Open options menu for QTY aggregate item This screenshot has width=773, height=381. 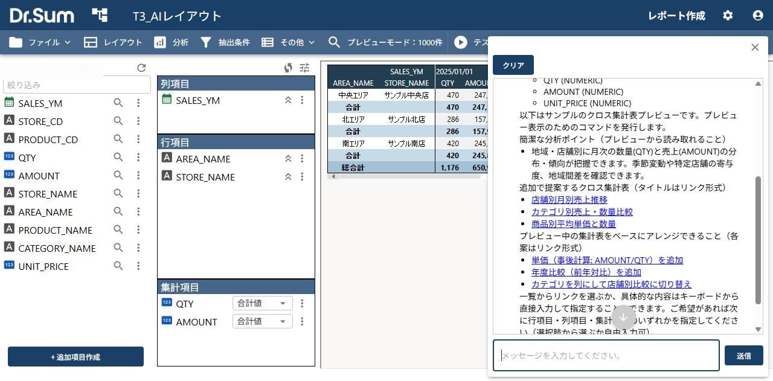coord(303,304)
